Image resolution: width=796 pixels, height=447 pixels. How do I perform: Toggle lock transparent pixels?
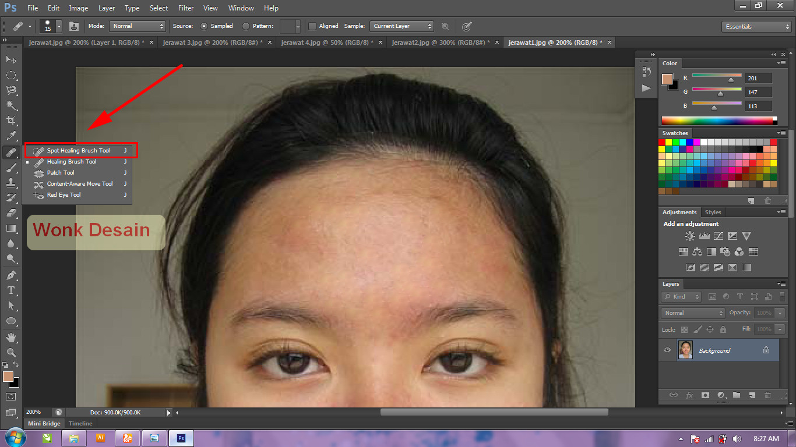[x=684, y=329]
